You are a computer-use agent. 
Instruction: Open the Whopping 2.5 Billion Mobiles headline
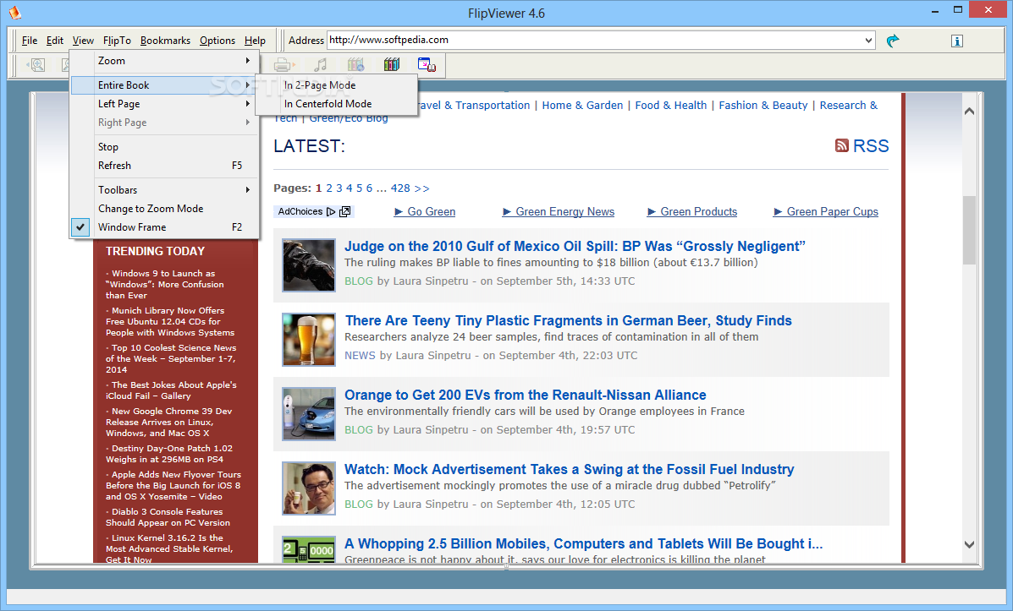(x=583, y=544)
